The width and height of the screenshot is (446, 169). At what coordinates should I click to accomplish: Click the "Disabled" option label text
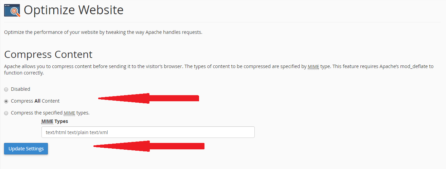pos(20,89)
